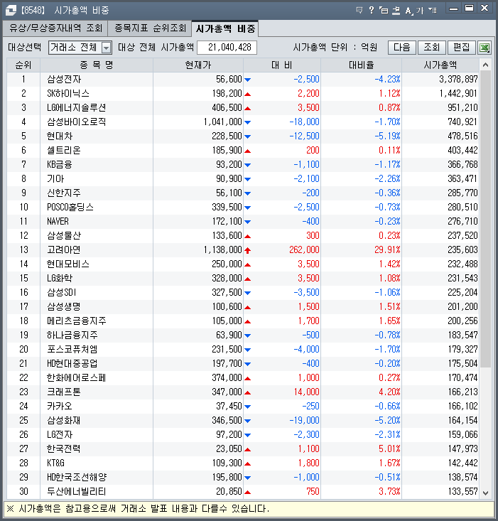The height and width of the screenshot is (521, 498).
Task: Click the detach window icon in title bar
Action: click(384, 10)
